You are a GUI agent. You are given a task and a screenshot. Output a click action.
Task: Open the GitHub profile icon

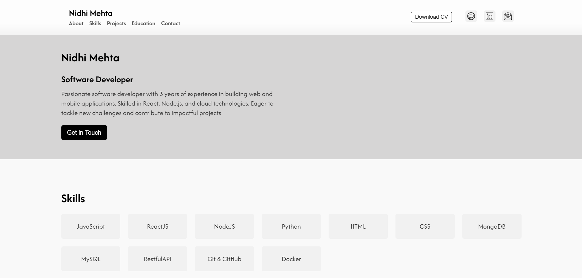point(471,16)
